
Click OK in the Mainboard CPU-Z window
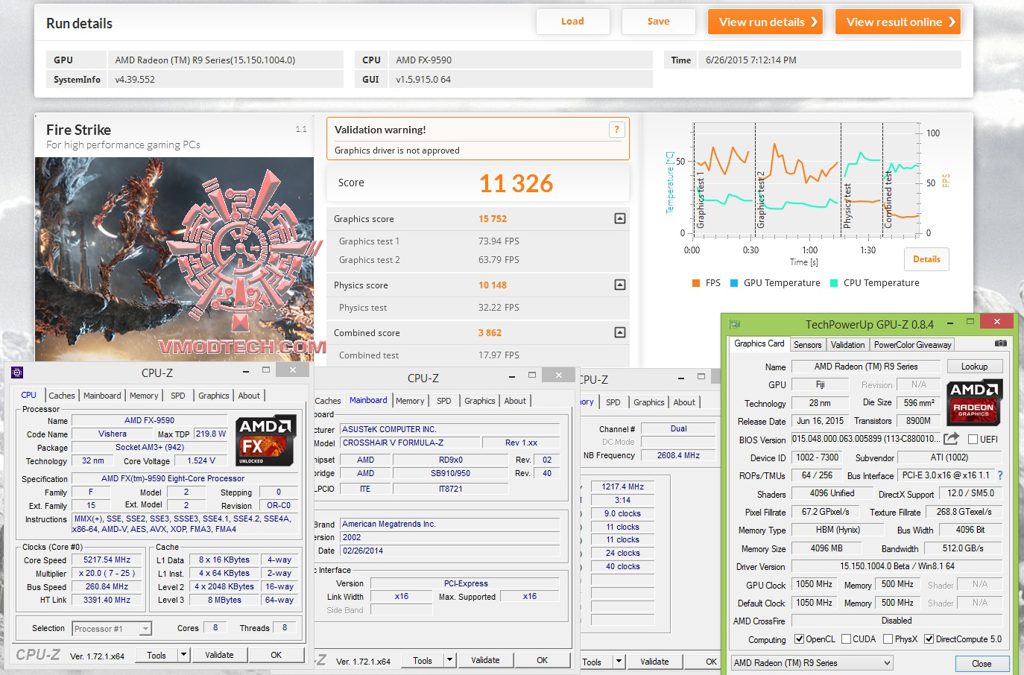(542, 660)
